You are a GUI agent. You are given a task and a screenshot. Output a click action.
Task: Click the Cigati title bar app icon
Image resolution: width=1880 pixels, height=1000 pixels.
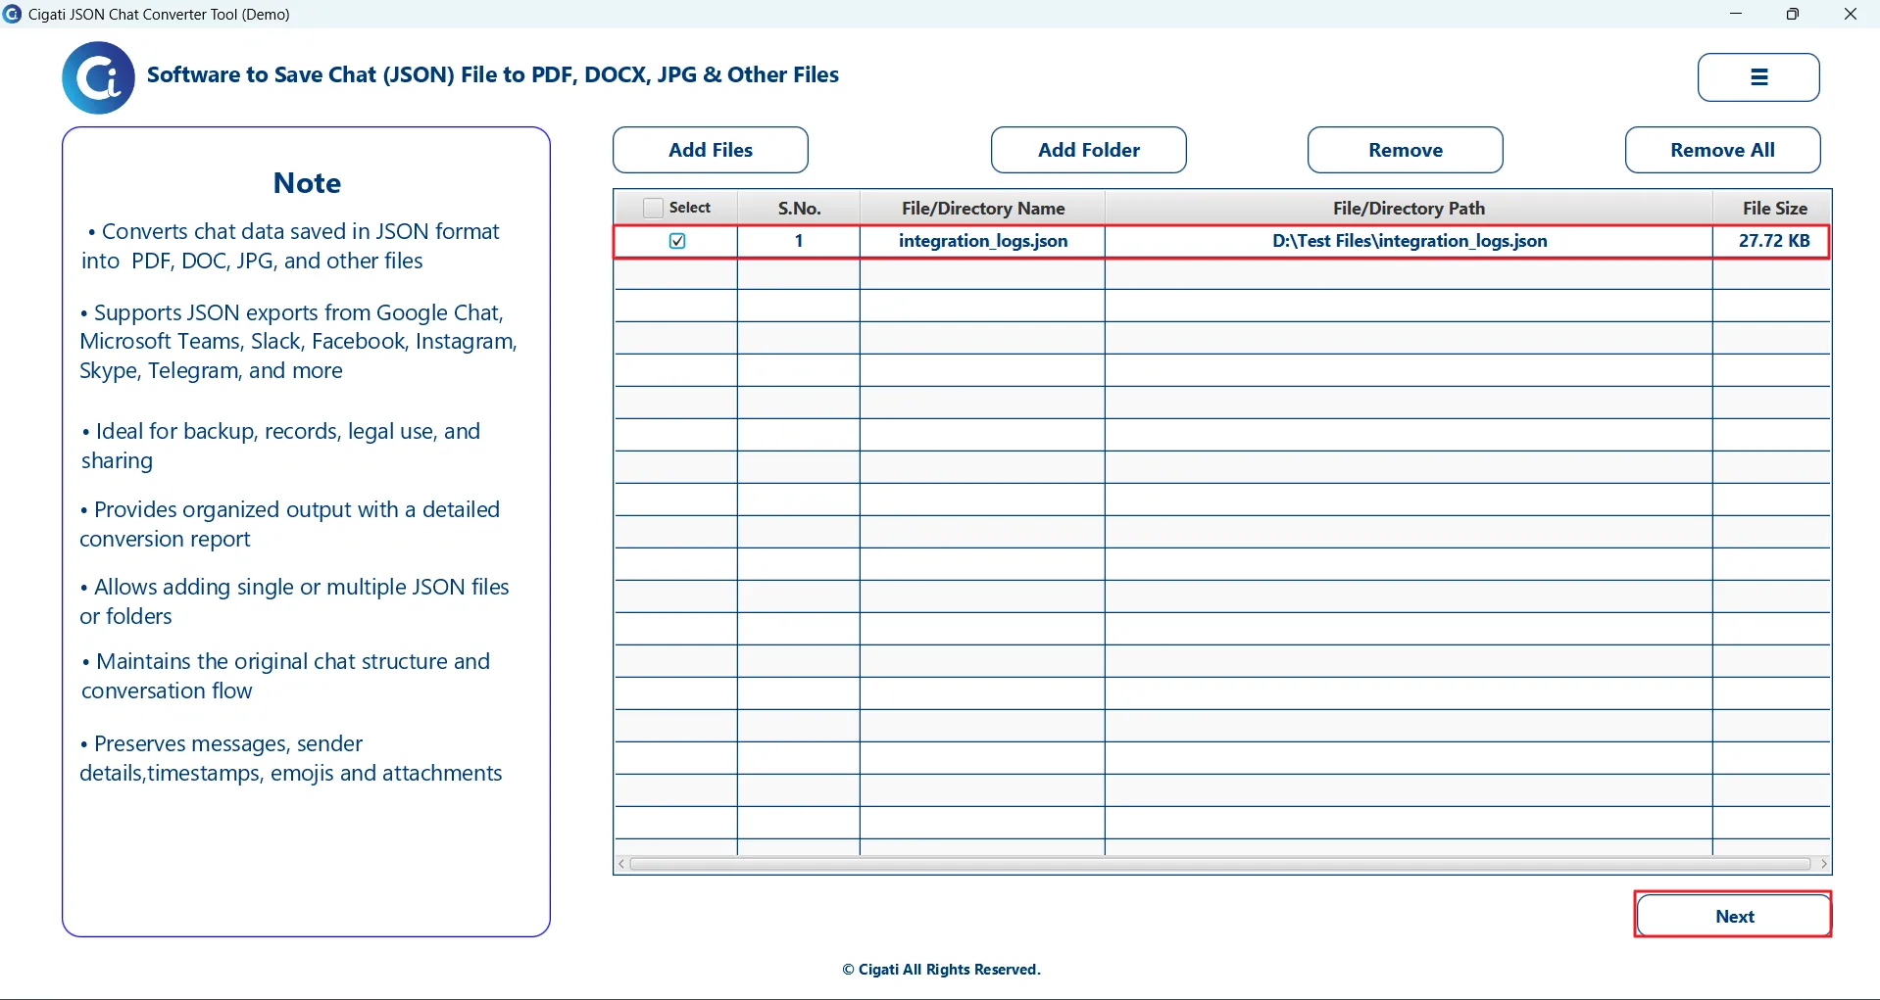(12, 14)
